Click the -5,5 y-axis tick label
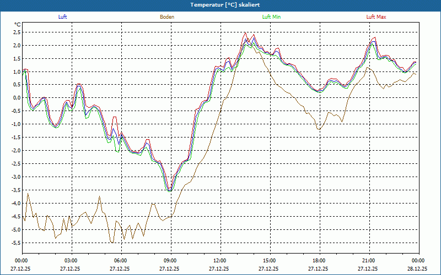The height and width of the screenshot is (275, 441). (15, 243)
